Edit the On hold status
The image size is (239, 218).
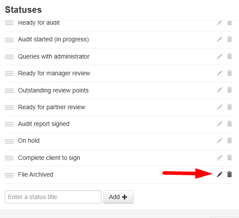(x=220, y=140)
